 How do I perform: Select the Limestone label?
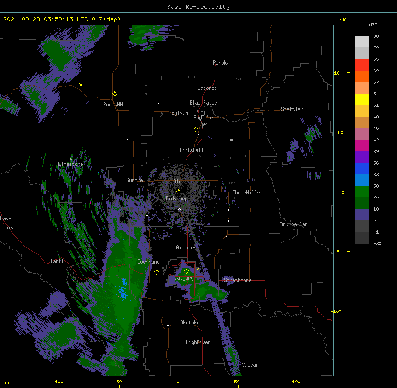[x=70, y=164]
